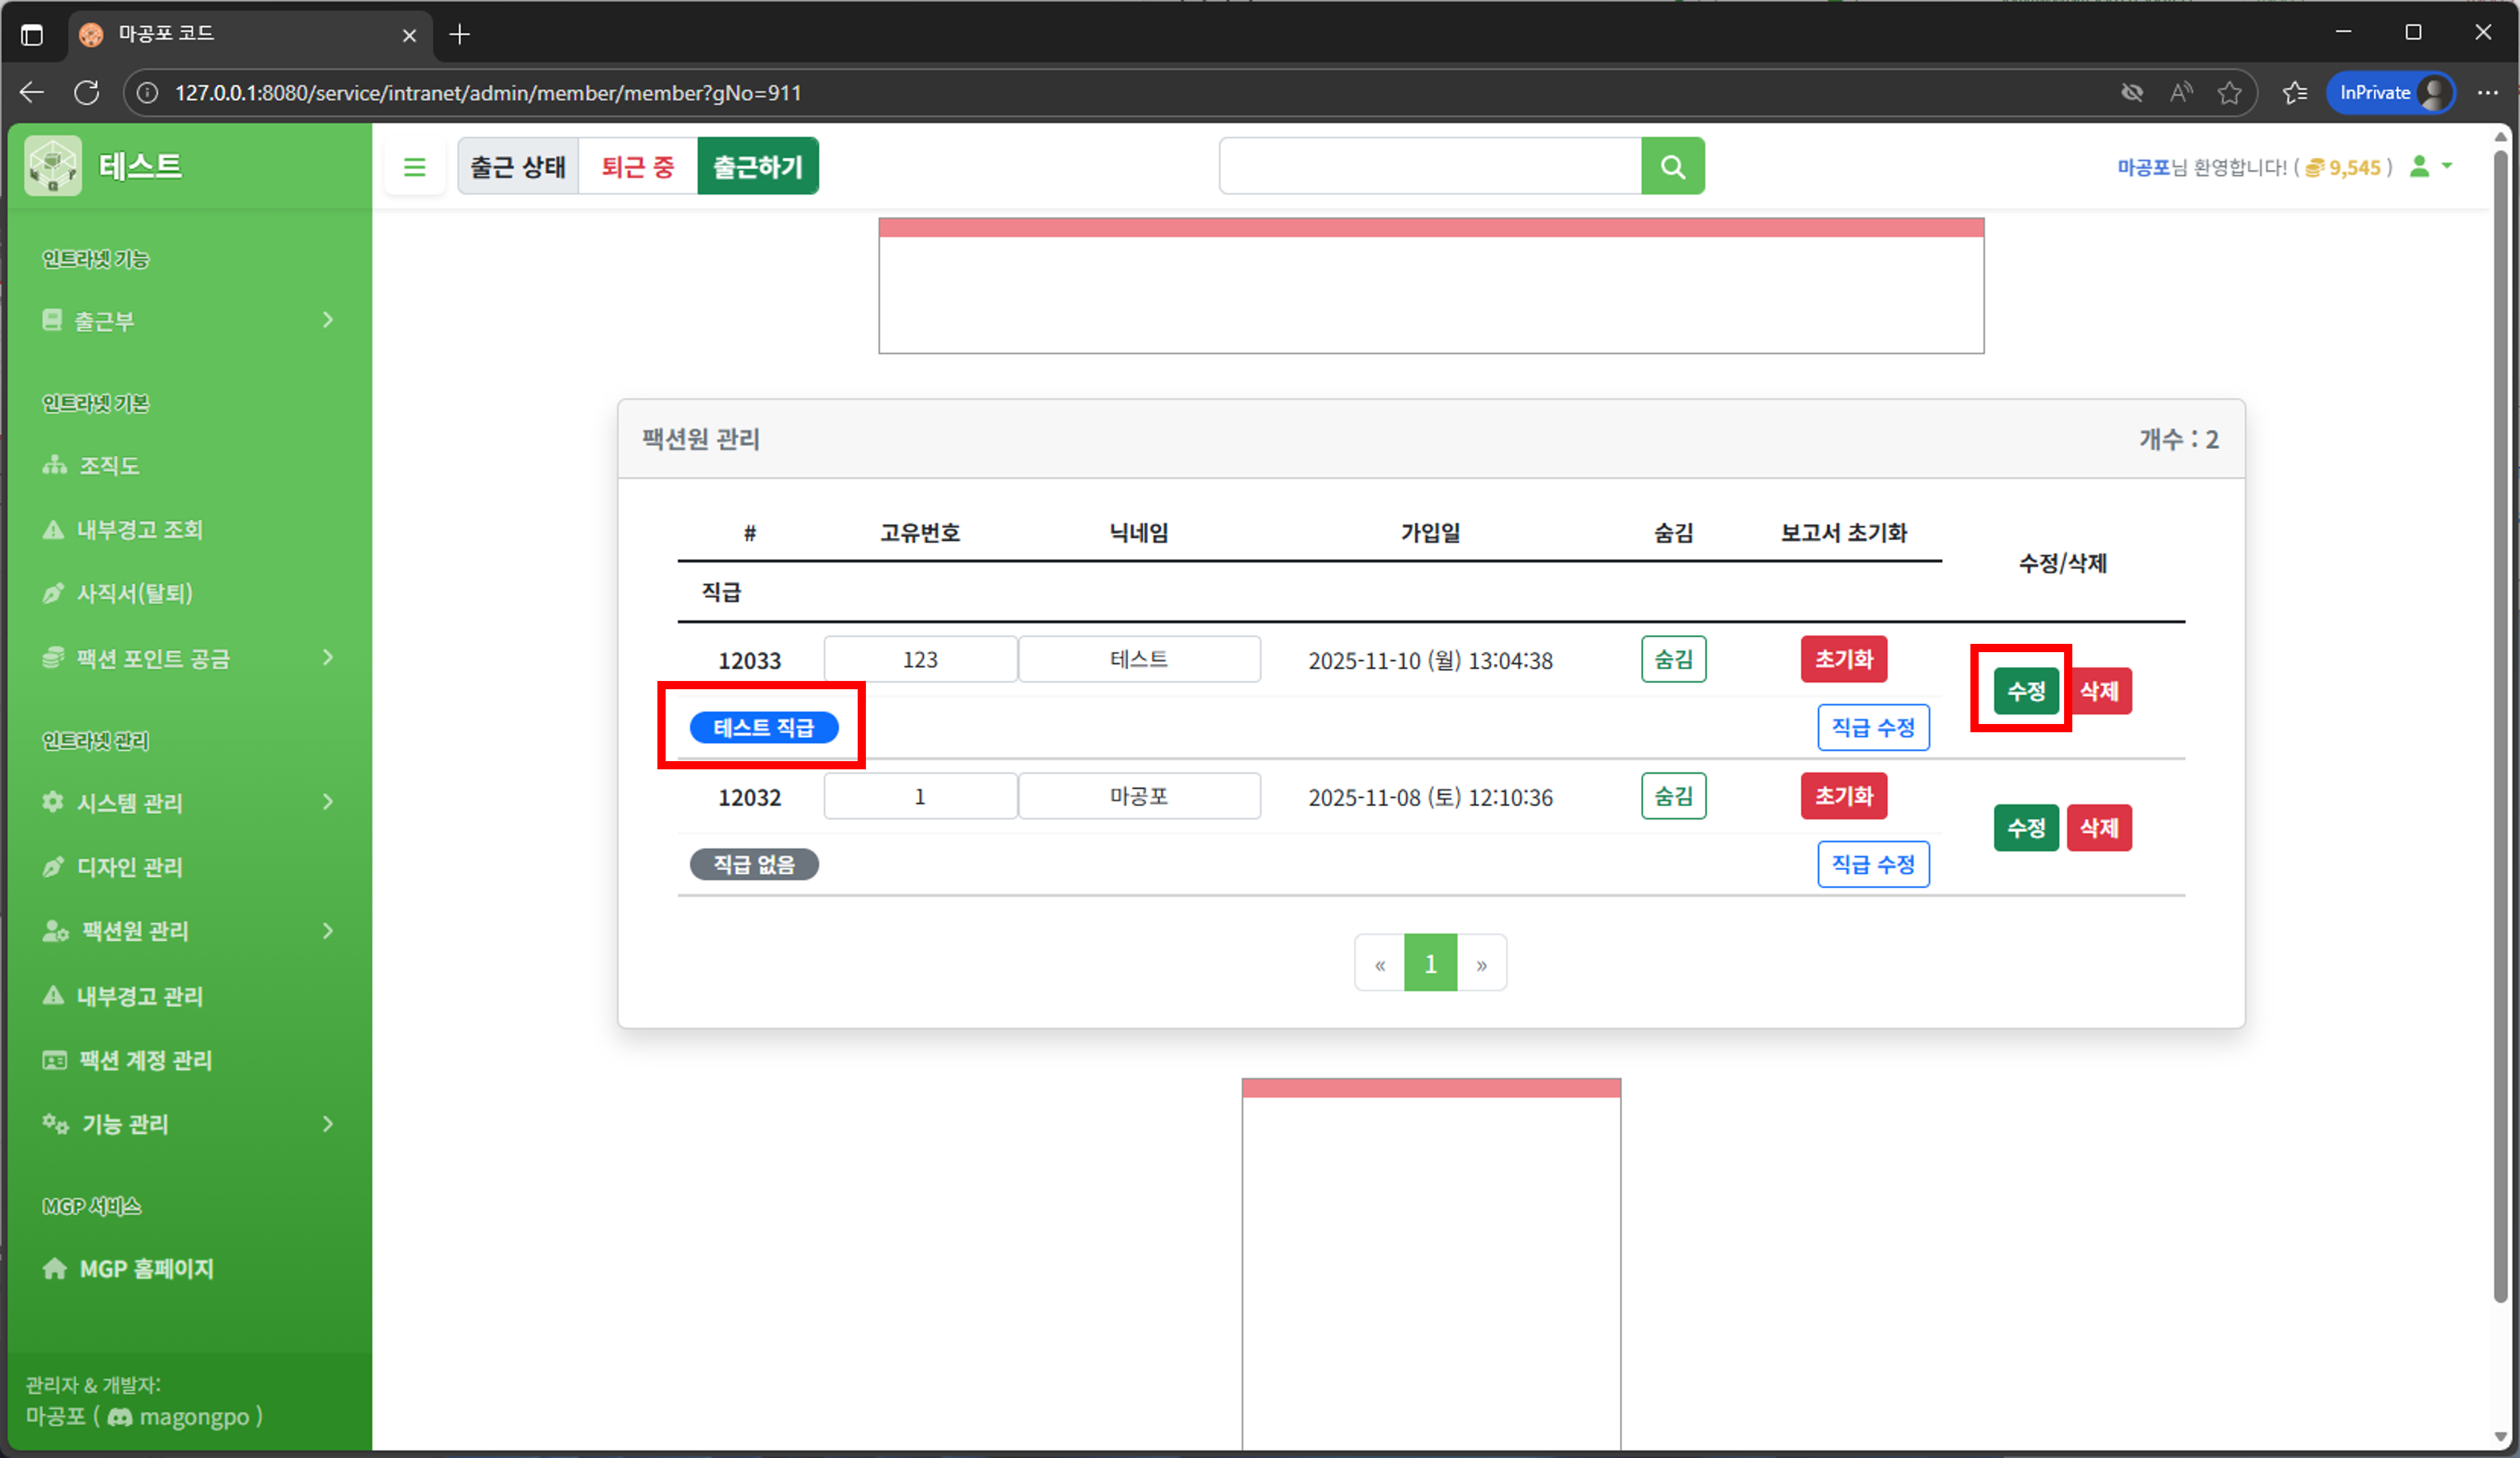Add this page to favorites star
The height and width of the screenshot is (1458, 2520).
point(2229,93)
